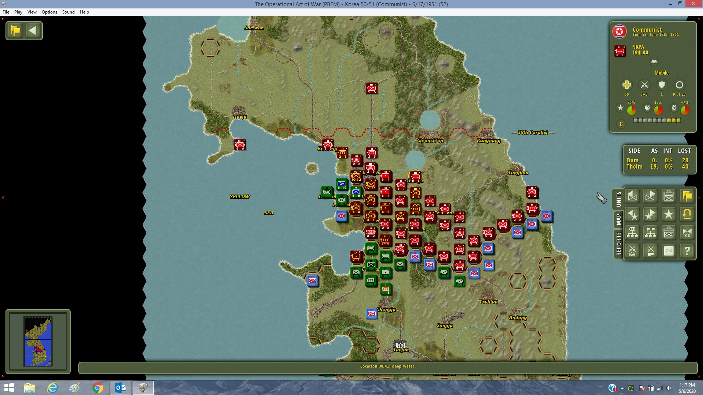This screenshot has width=703, height=395.
Task: Select the previous unit button
Action: coord(632,196)
